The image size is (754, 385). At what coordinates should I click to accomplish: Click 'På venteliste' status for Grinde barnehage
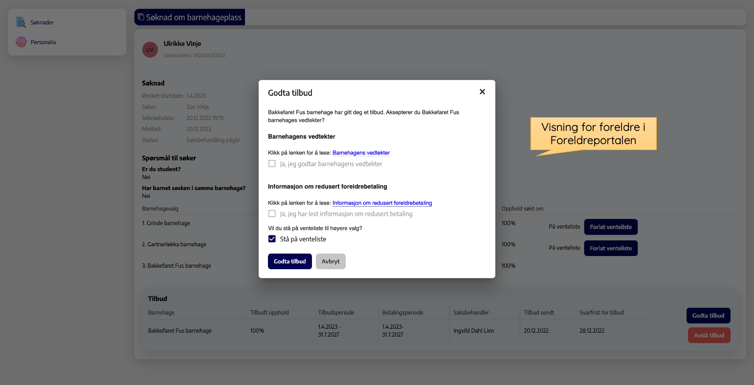coord(564,227)
